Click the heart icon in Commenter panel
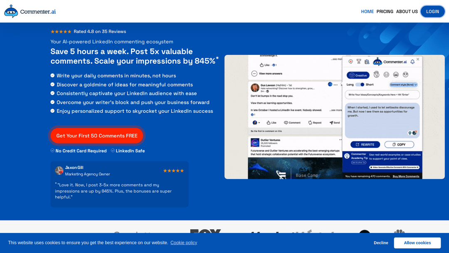The image size is (449, 253). point(350,62)
